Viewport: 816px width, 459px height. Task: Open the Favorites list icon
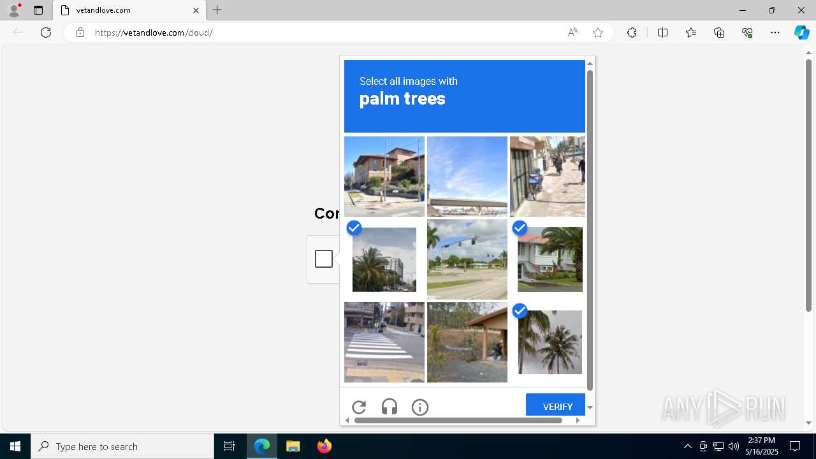pos(691,33)
